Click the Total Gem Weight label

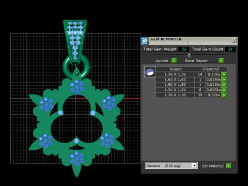tap(160, 49)
